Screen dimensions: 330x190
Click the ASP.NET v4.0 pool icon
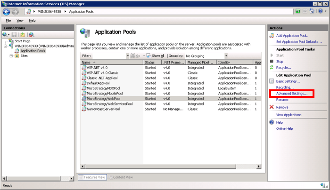[x=84, y=67]
